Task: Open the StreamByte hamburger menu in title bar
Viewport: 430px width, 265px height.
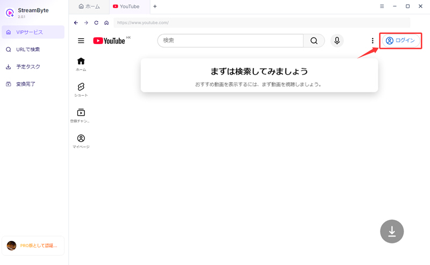Action: tap(382, 6)
